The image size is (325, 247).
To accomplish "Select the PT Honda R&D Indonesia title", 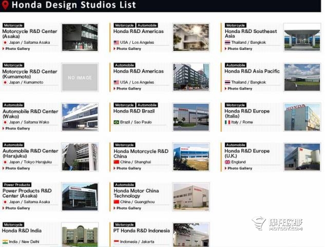I will 142,231.
